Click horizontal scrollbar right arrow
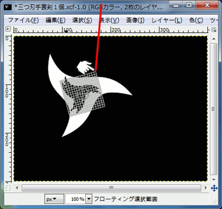The width and height of the screenshot is (222, 209). (205, 188)
